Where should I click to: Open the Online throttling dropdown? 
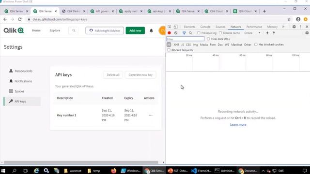[x=252, y=33]
